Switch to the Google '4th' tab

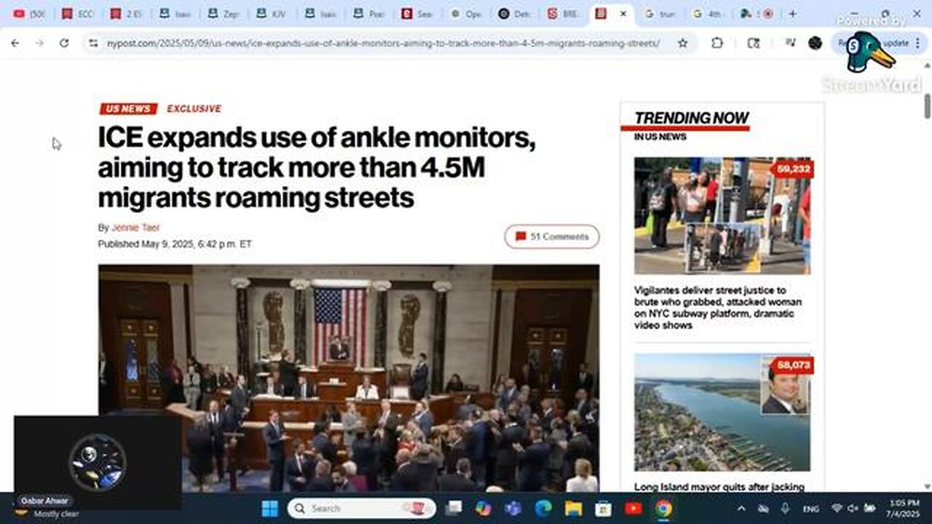(x=708, y=14)
